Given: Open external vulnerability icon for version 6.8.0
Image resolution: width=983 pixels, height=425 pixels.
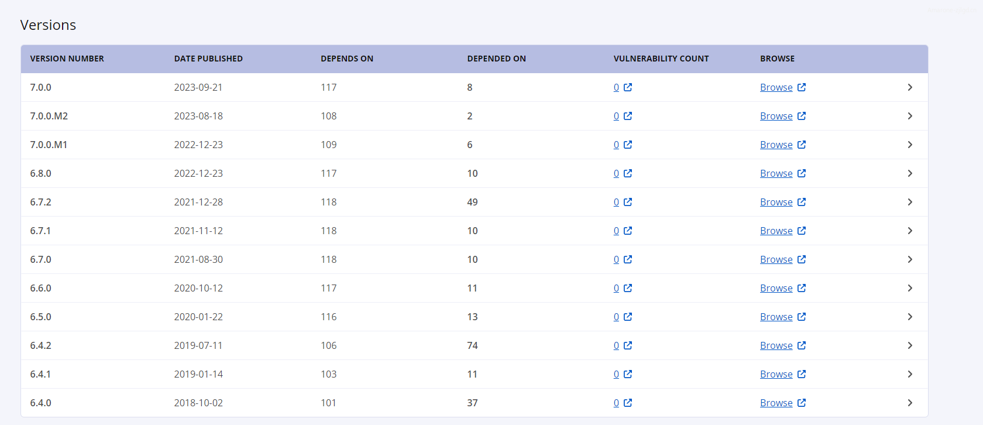Looking at the screenshot, I should [x=628, y=173].
